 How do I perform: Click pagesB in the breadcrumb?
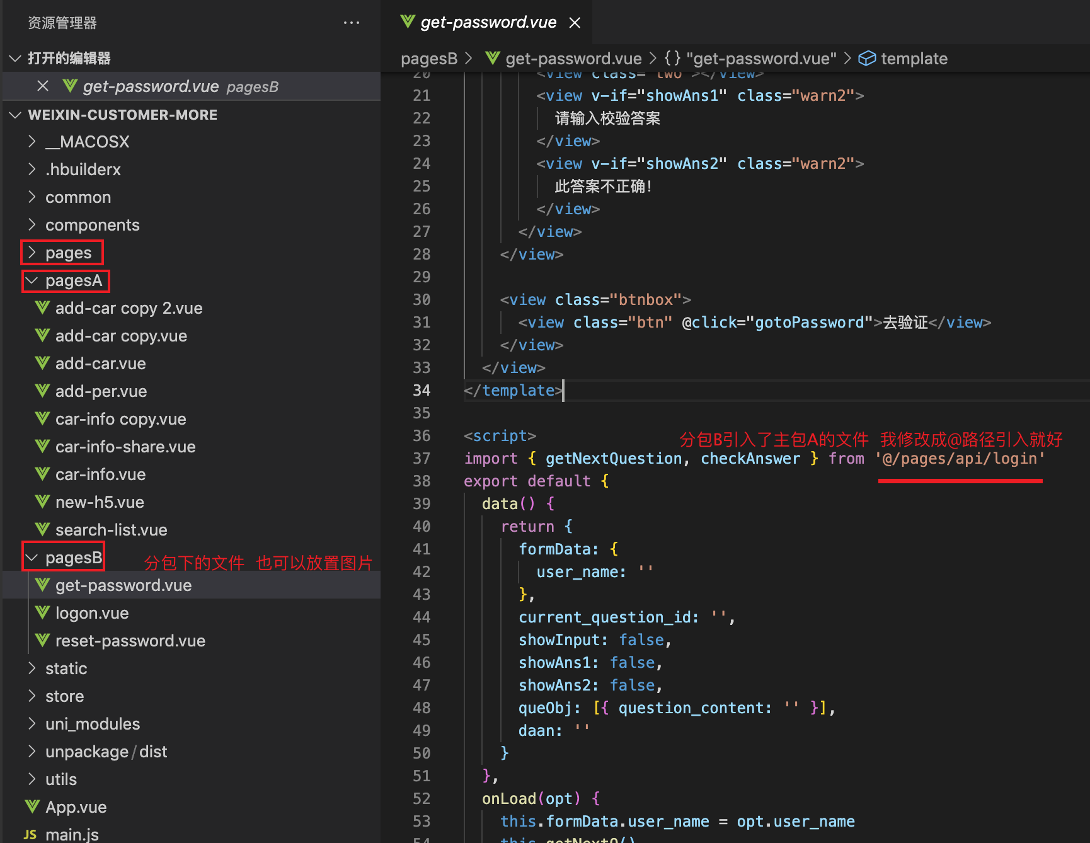(429, 59)
